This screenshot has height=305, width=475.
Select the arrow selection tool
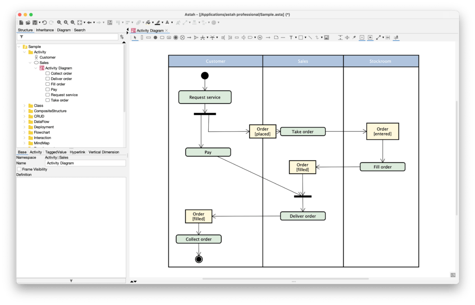click(x=135, y=38)
